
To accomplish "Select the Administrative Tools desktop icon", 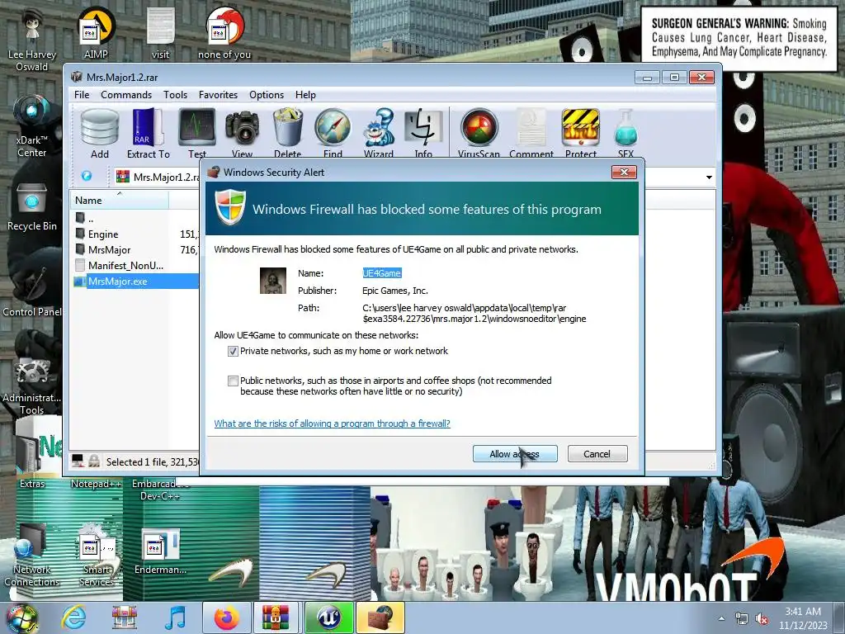I will coord(32,386).
